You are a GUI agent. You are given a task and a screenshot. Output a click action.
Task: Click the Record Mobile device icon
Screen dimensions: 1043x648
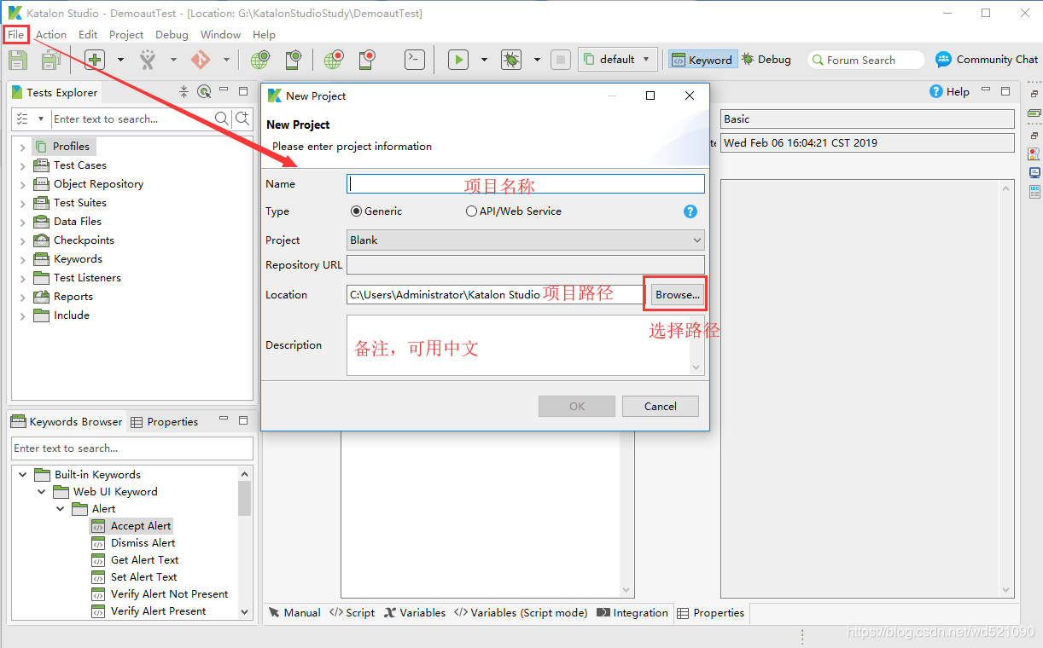point(367,60)
